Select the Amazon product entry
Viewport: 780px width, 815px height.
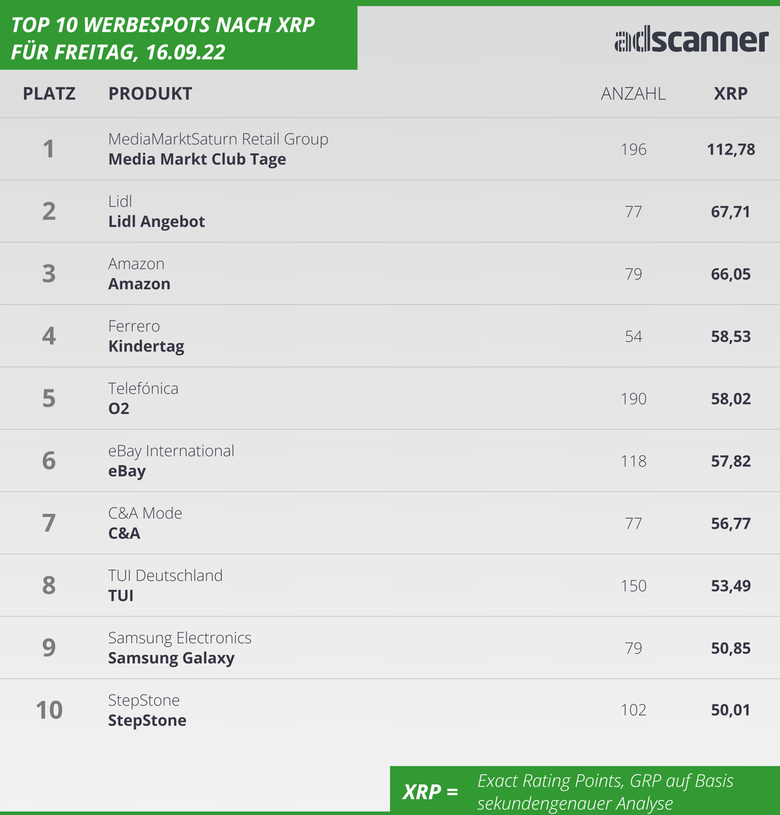click(x=139, y=284)
